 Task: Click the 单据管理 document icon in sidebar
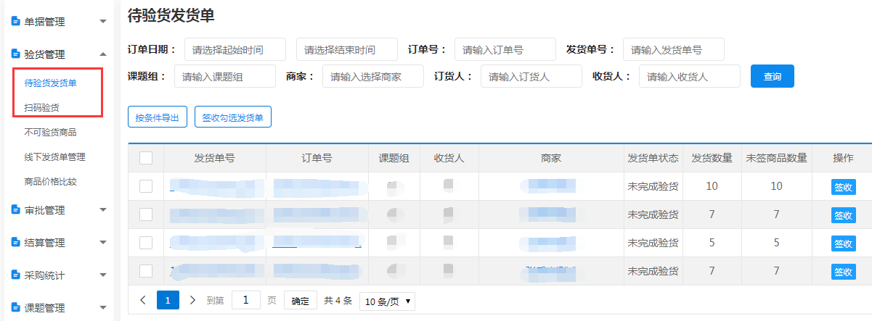15,22
